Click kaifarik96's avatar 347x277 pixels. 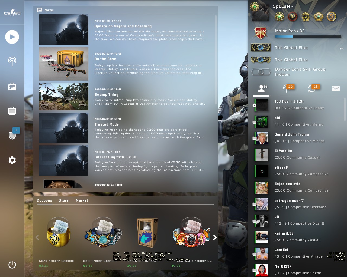point(262,238)
